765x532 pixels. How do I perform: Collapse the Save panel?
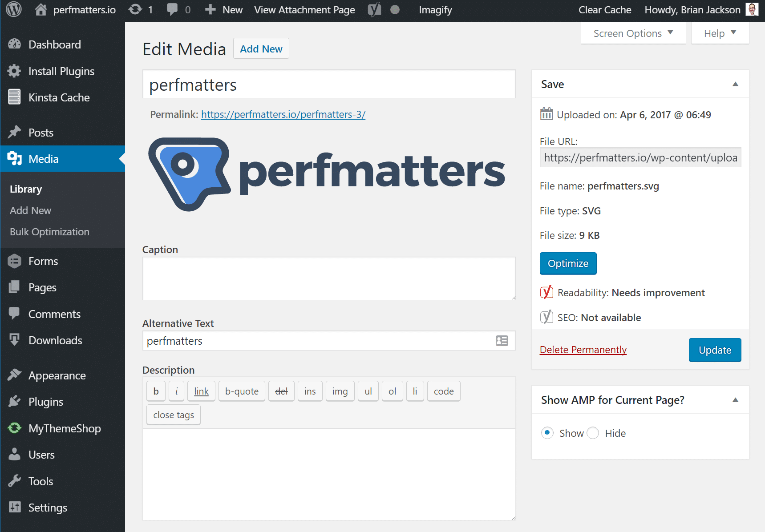(x=735, y=84)
